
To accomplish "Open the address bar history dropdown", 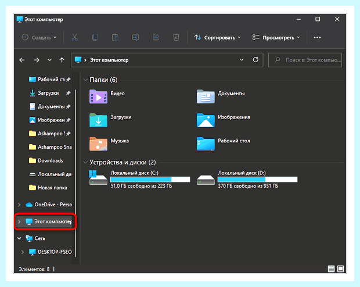I will (x=242, y=60).
